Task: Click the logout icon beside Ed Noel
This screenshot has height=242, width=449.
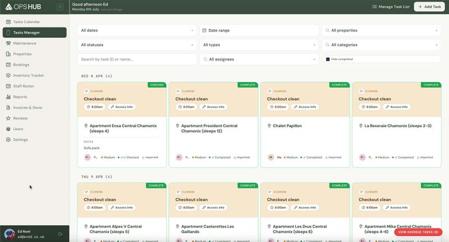Action: point(60,234)
